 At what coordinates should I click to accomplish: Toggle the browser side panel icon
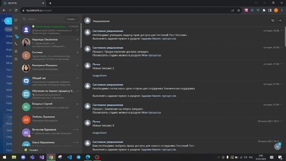pyautogui.click(x=270, y=10)
